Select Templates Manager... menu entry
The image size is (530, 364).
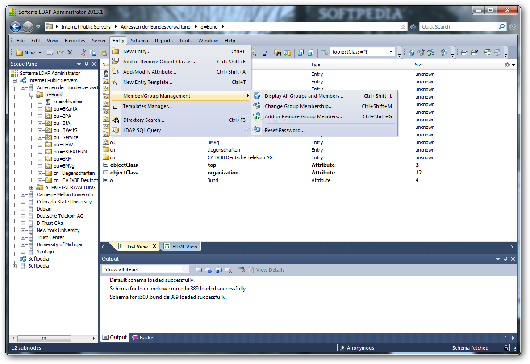click(180, 106)
